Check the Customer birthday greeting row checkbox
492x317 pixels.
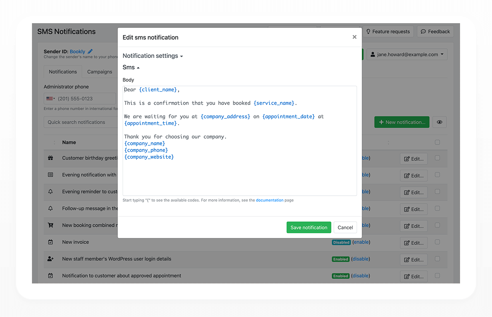pos(437,158)
